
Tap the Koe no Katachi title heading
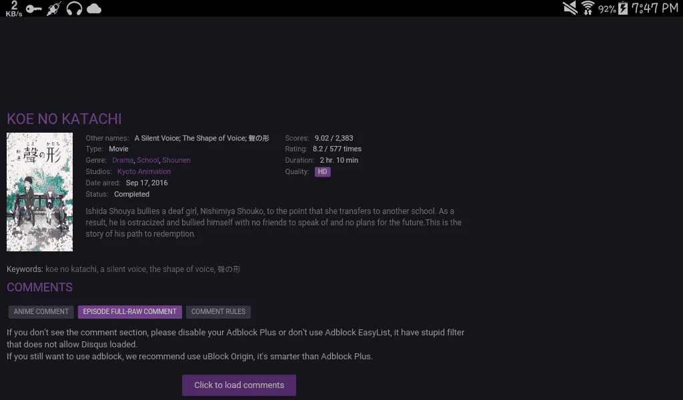64,119
